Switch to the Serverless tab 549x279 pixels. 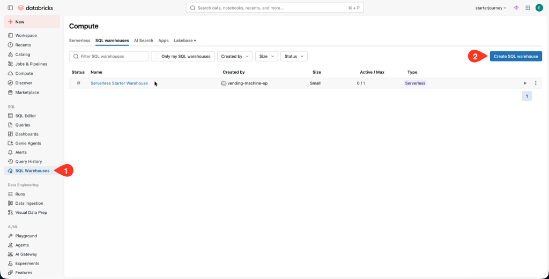click(79, 41)
